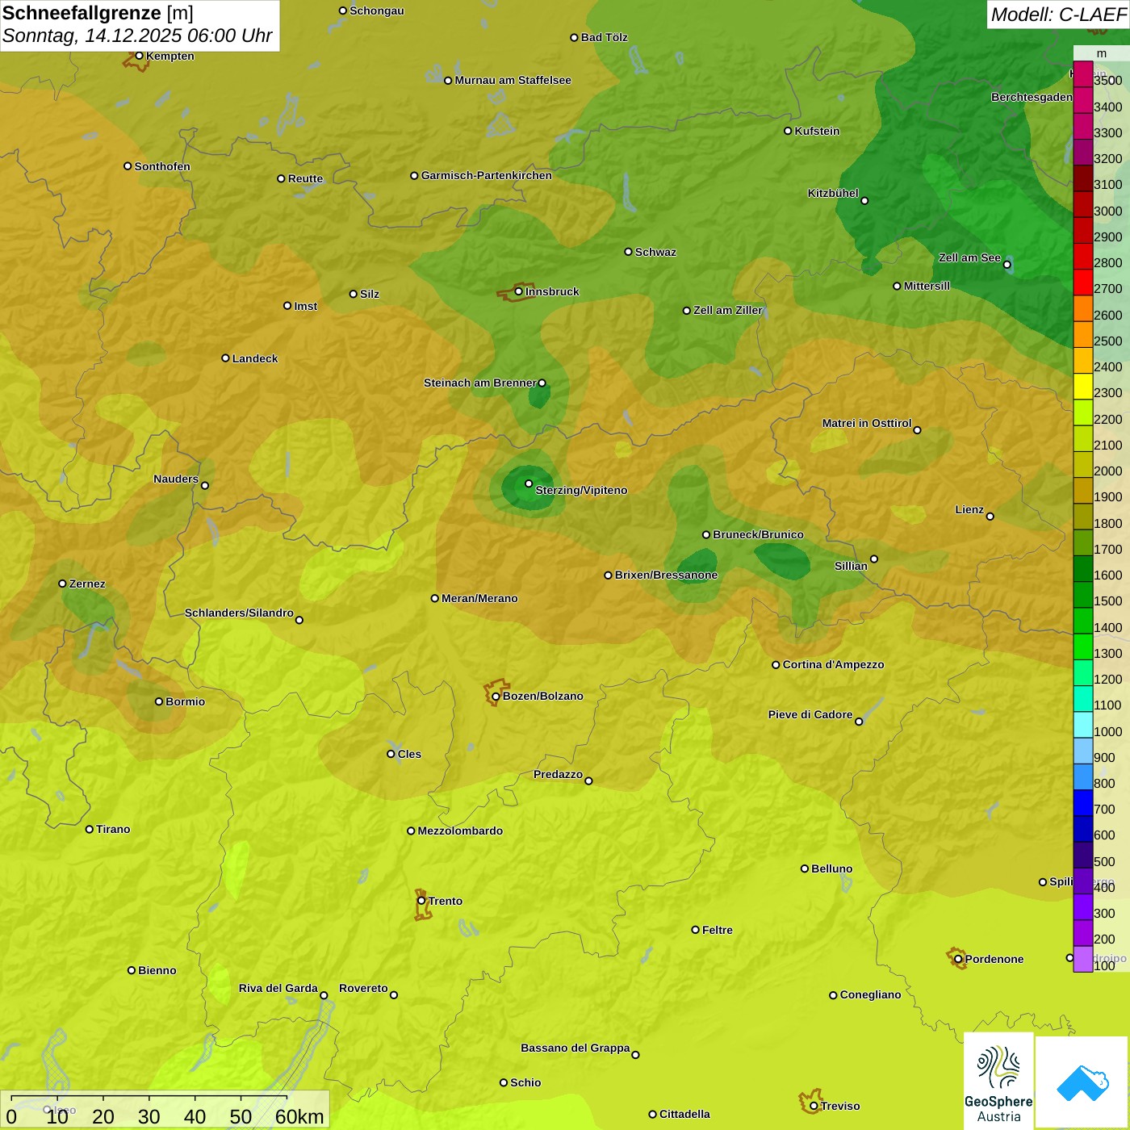Image resolution: width=1130 pixels, height=1130 pixels.
Task: Click the Meran/Merano label
Action: pyautogui.click(x=479, y=598)
